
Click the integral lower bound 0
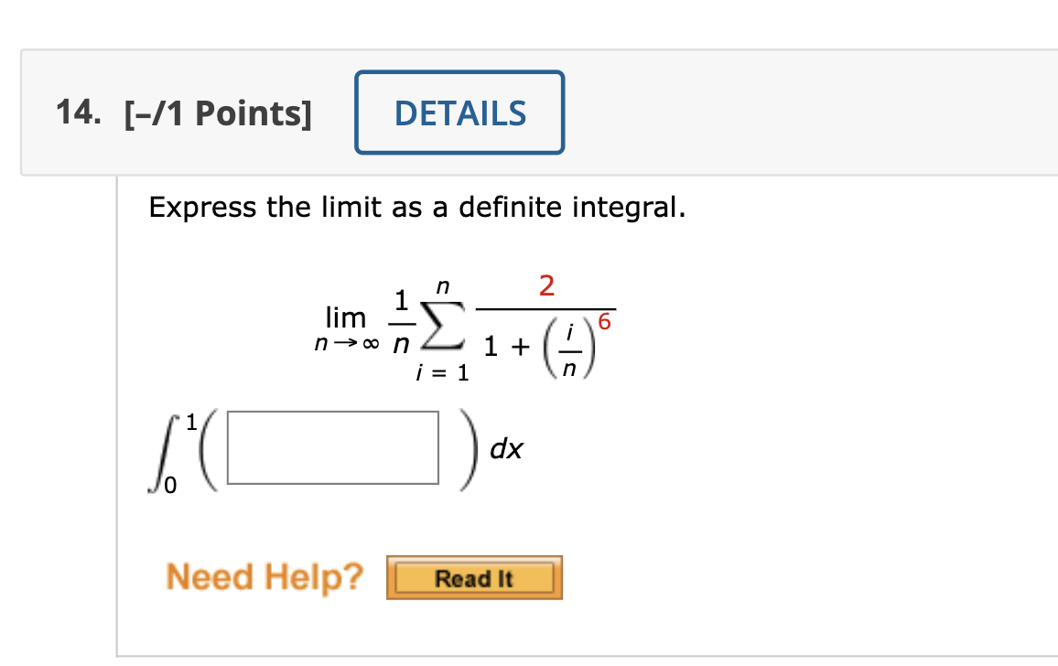coord(170,484)
